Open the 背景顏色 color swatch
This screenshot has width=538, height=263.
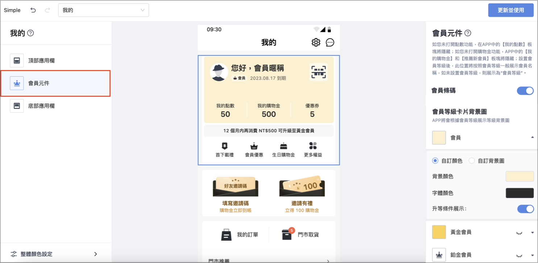[x=520, y=176]
